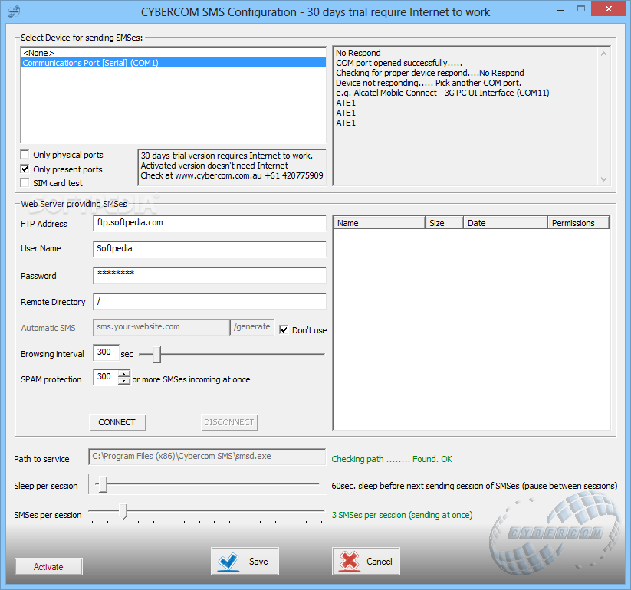
Task: Sort file list by Date column
Action: click(505, 223)
